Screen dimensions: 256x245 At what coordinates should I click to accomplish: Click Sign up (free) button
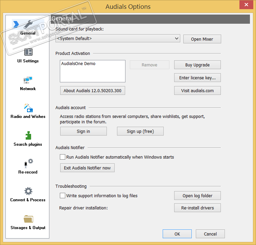pyautogui.click(x=140, y=131)
